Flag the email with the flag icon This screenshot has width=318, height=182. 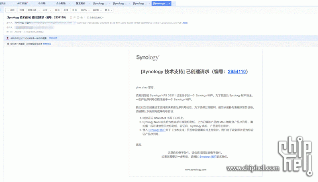pyautogui.click(x=74, y=18)
